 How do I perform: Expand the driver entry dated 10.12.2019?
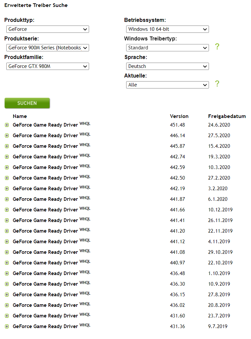coord(7,210)
